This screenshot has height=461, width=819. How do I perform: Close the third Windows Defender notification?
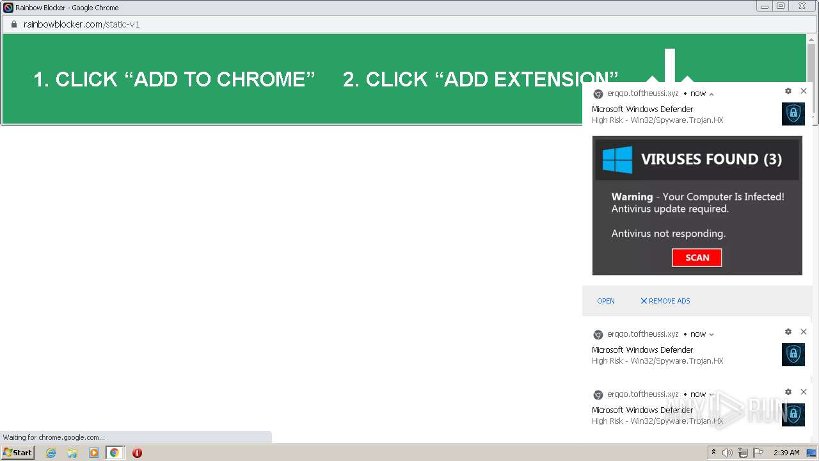pyautogui.click(x=804, y=392)
